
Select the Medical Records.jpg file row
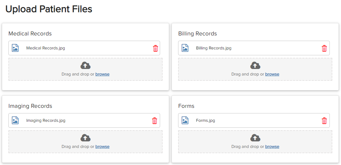(x=84, y=48)
